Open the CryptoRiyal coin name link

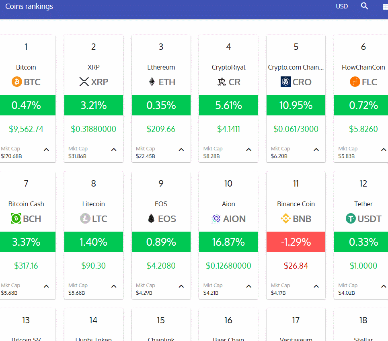228,67
